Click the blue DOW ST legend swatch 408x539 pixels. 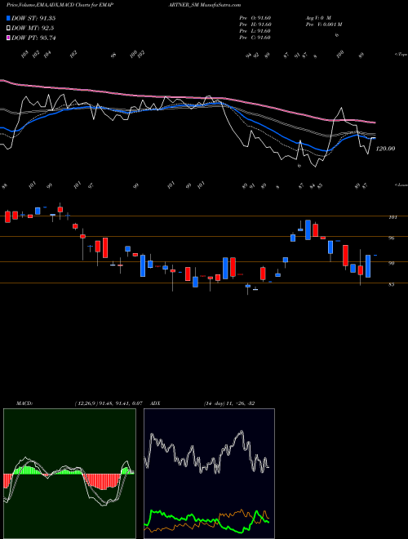click(x=8, y=19)
